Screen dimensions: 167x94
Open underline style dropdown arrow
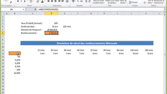point(27,1)
